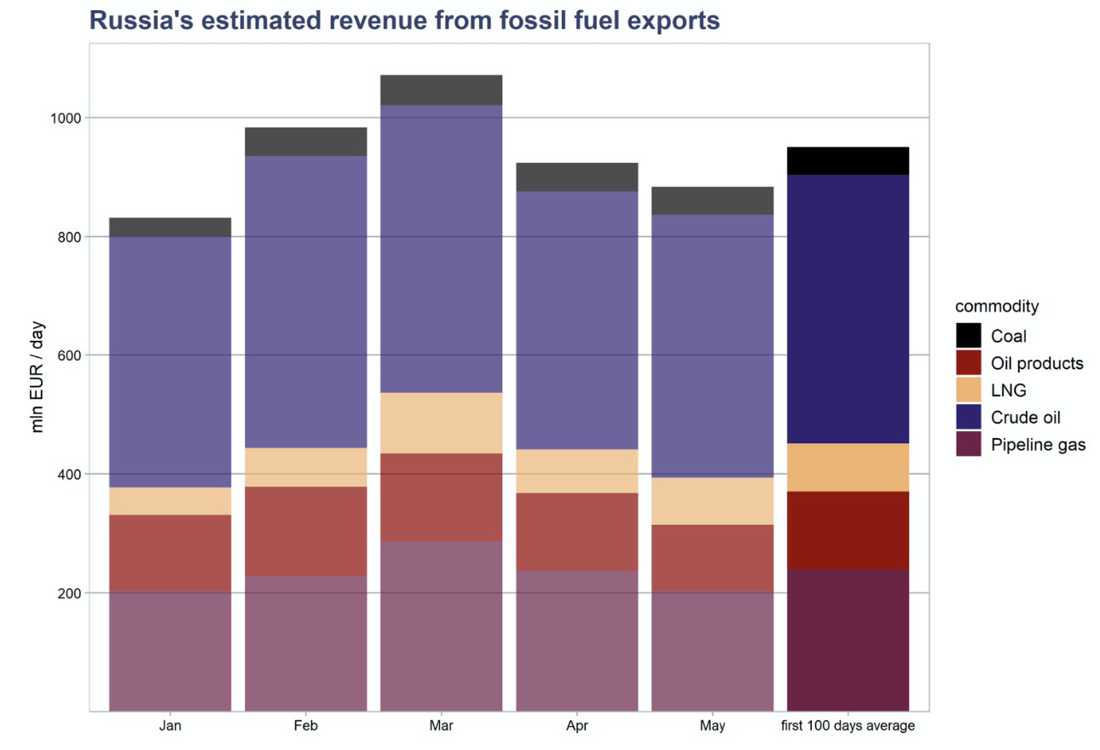The image size is (1100, 750).
Task: Click 'first 100 days average' axis label
Action: 848,726
